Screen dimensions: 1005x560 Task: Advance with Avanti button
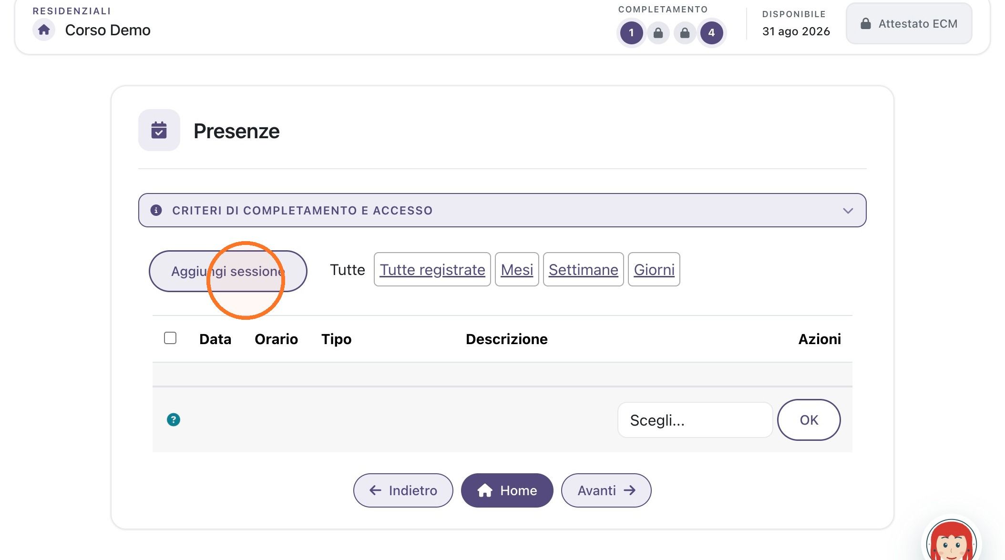click(x=606, y=490)
